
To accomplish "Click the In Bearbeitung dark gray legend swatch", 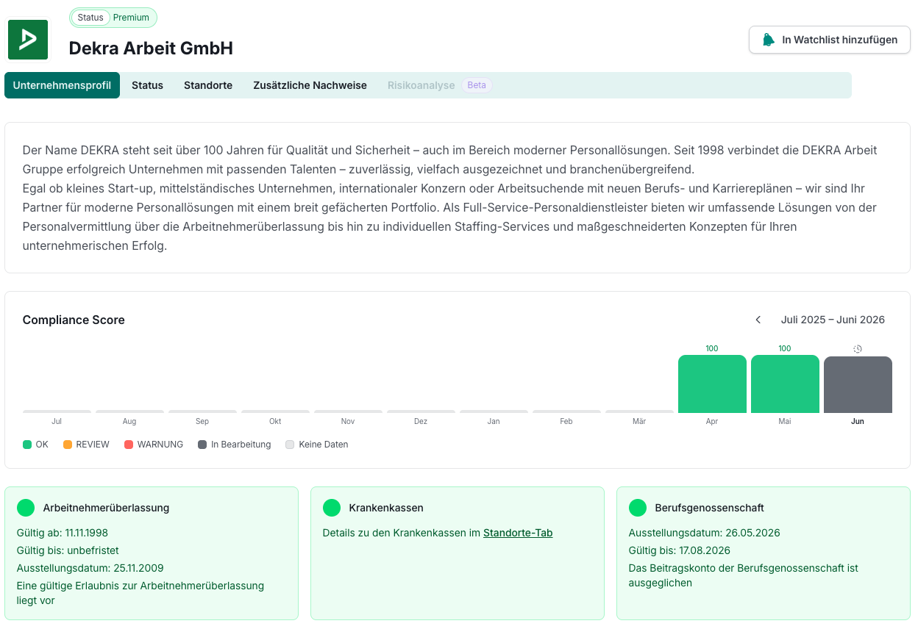I will (x=202, y=445).
